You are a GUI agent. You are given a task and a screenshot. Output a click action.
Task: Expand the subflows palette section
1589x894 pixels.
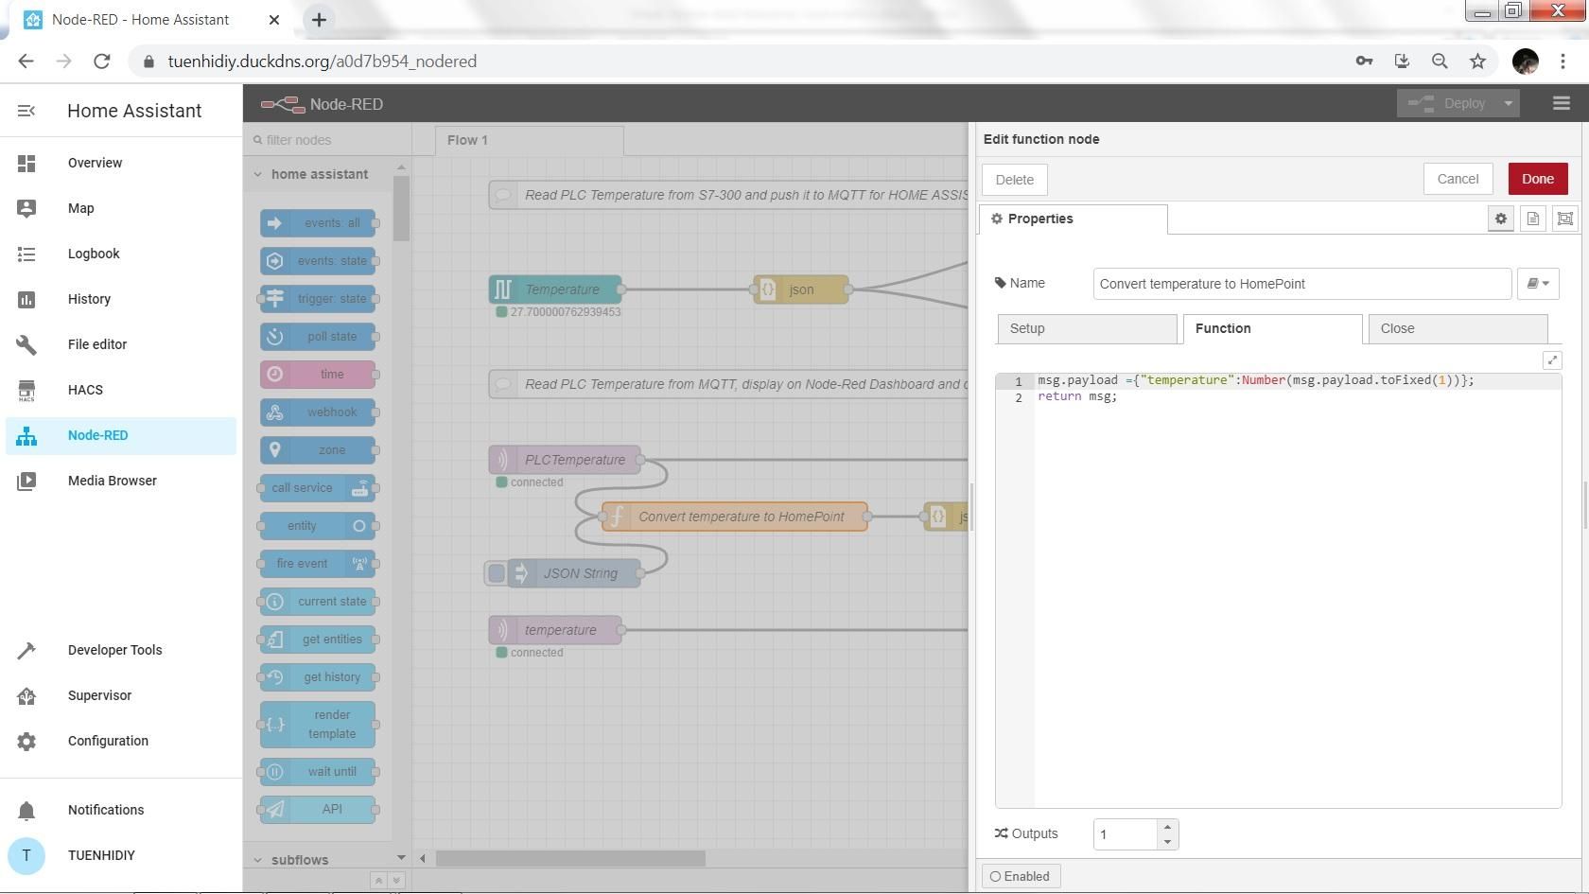coord(257,859)
